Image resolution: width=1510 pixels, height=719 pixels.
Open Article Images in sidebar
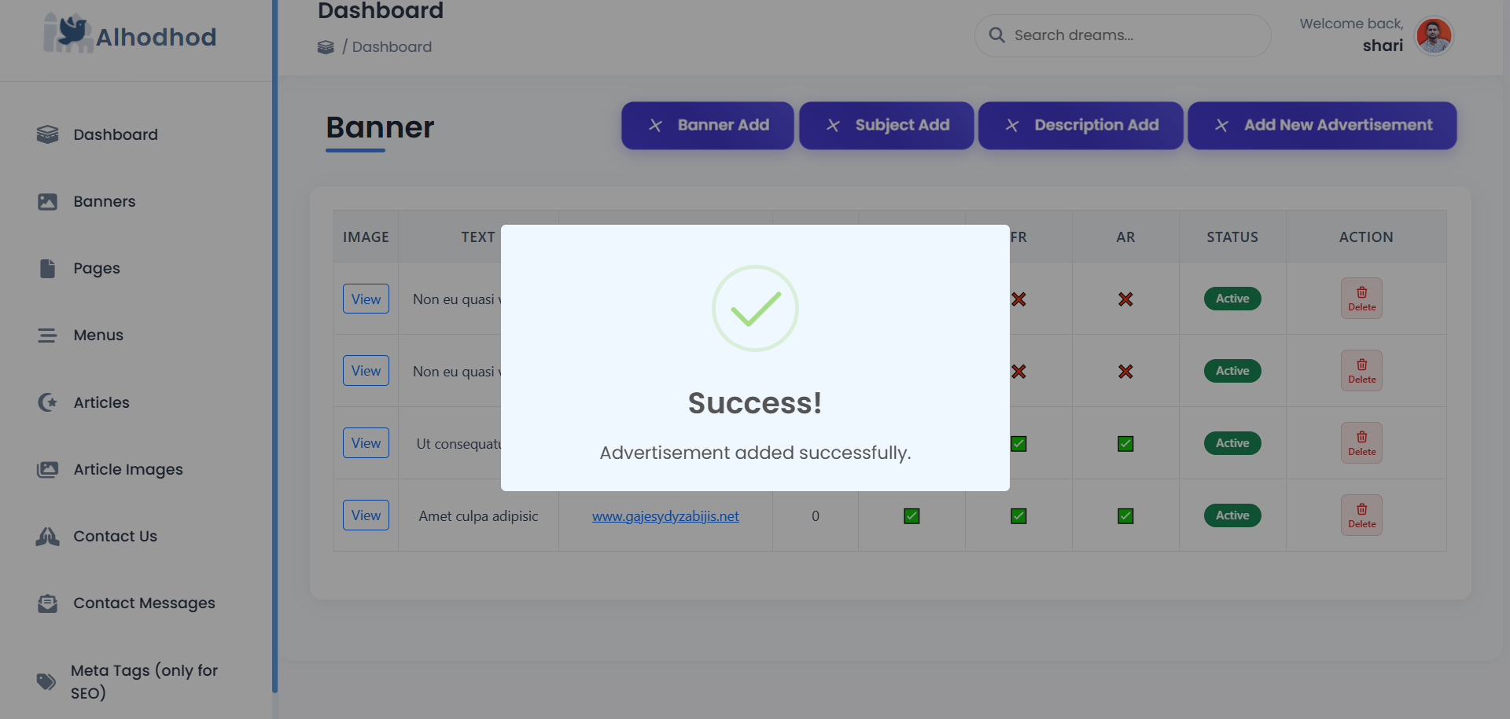pos(128,470)
